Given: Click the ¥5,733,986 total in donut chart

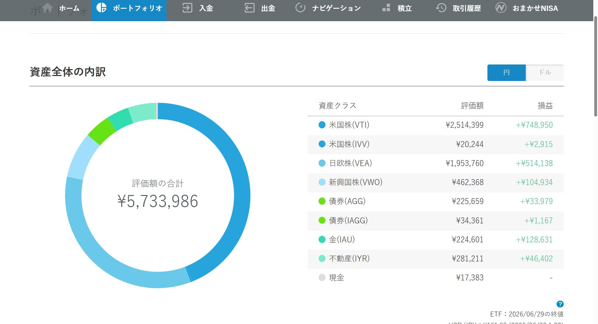Looking at the screenshot, I should coord(158,201).
